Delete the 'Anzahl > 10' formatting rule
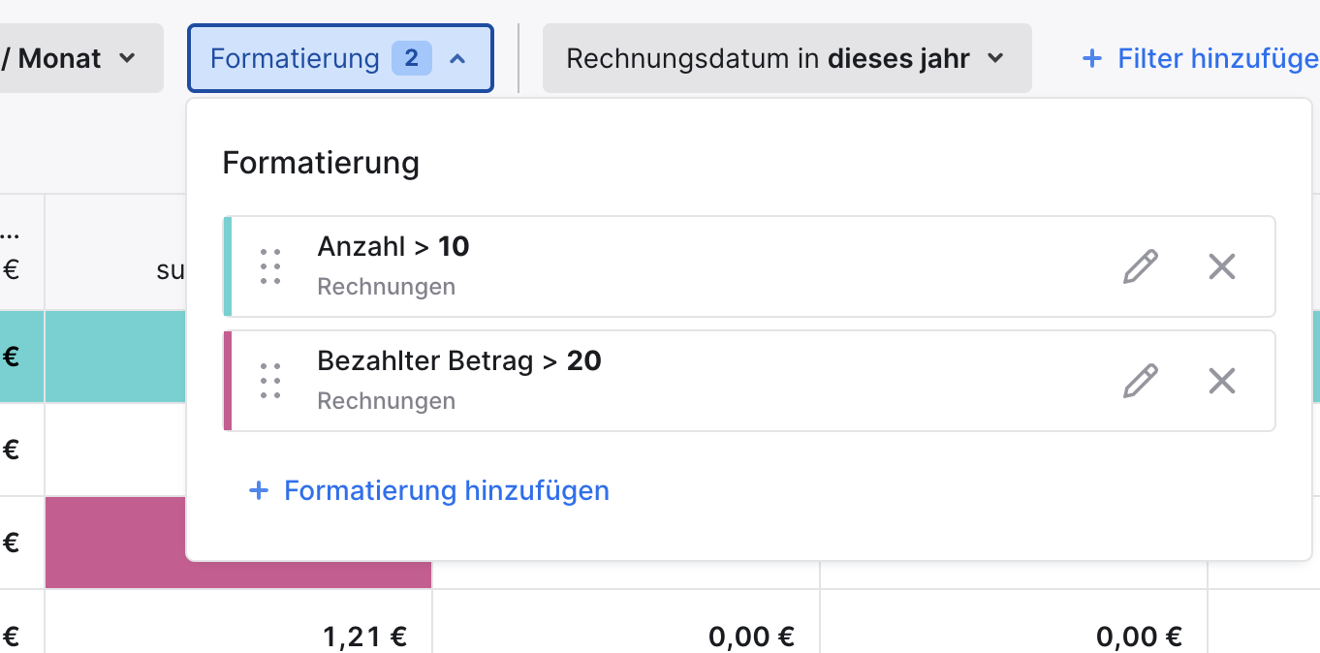 pos(1221,266)
